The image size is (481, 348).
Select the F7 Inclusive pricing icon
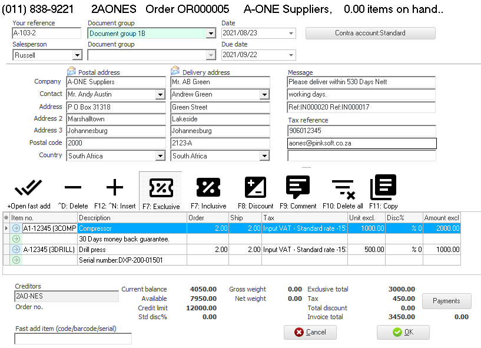208,188
